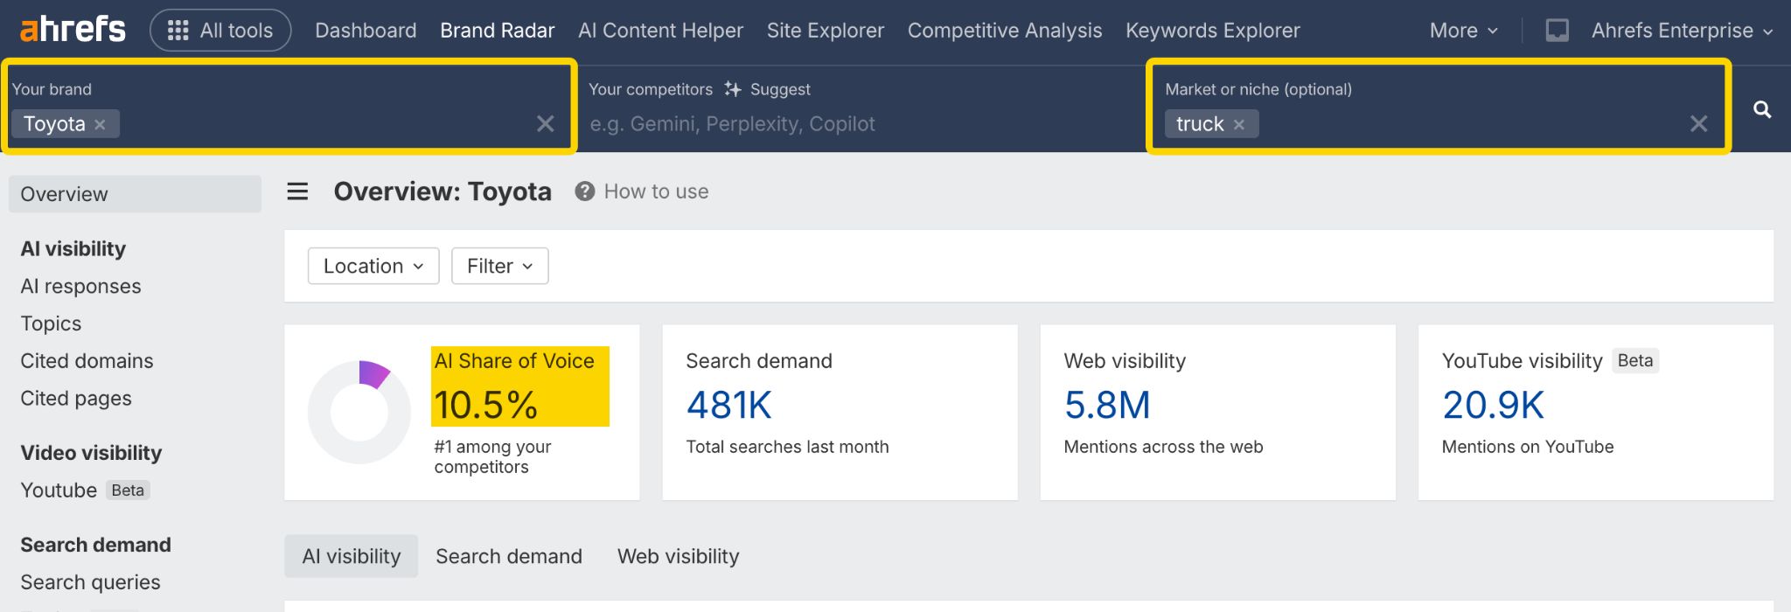
Task: Toggle the sidebar hamburger menu
Action: 297,191
